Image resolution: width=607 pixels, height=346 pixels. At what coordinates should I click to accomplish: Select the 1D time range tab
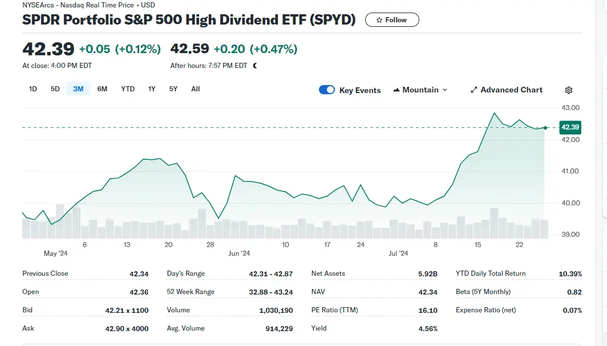(33, 89)
